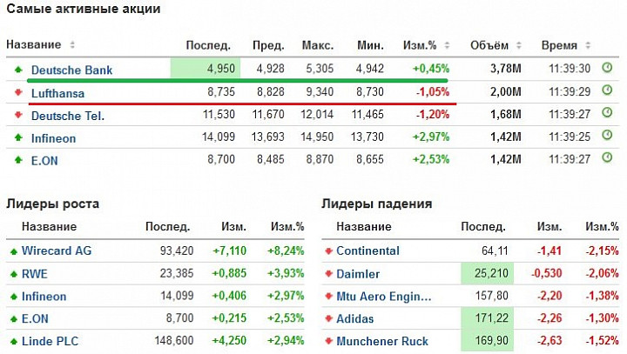The width and height of the screenshot is (627, 354).
Task: Open the Linde PLC stock link
Action: (x=50, y=341)
